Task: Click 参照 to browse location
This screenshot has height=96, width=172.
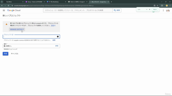Action: click(x=57, y=46)
